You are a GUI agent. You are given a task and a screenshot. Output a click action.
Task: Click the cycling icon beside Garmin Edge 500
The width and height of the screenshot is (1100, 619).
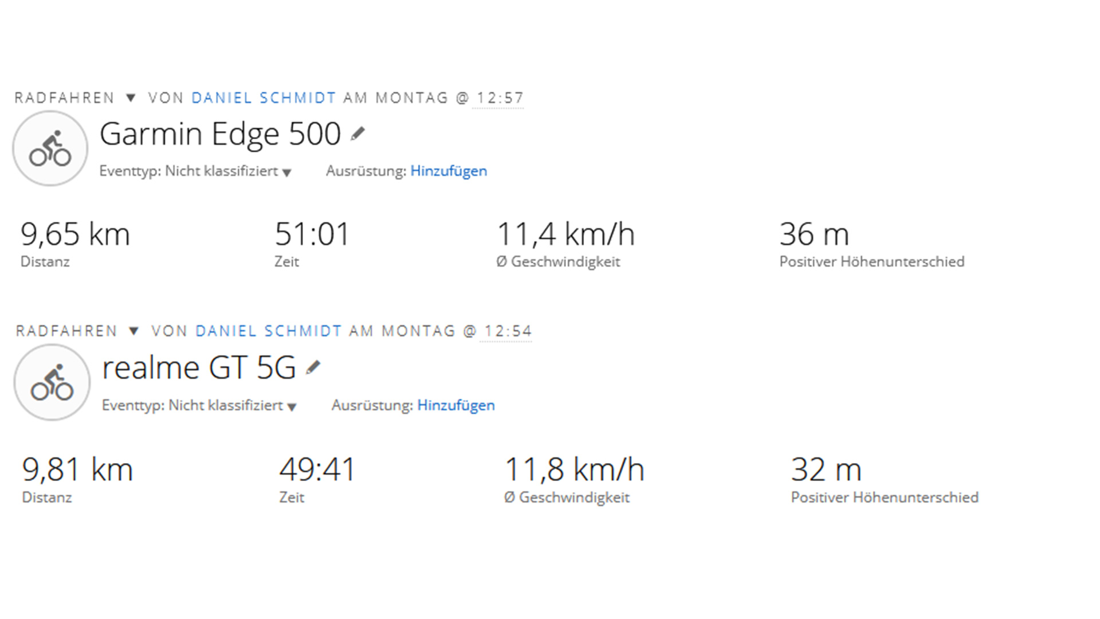(50, 148)
